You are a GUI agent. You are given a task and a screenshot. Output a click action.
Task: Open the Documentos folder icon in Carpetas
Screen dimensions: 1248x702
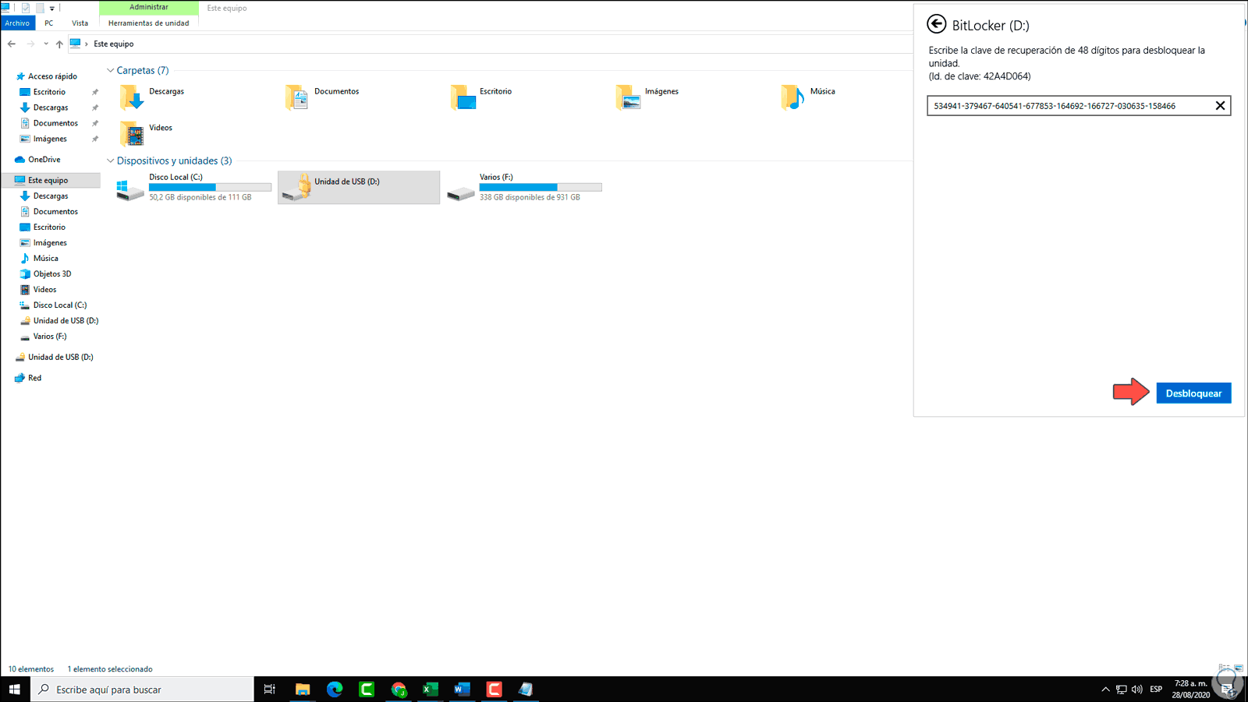[x=297, y=97]
